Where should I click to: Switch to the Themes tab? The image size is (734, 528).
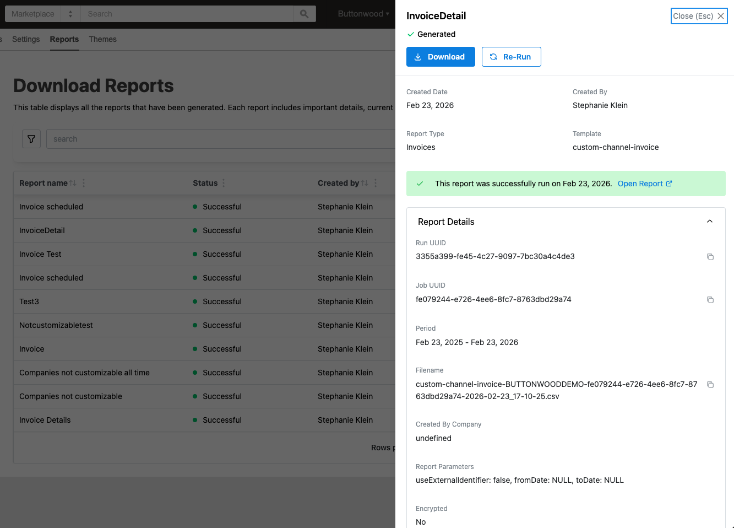tap(102, 39)
